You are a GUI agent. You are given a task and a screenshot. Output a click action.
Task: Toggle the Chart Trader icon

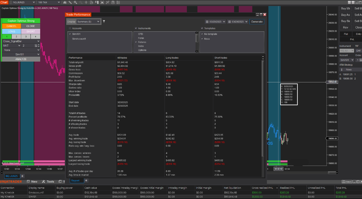[97, 2]
